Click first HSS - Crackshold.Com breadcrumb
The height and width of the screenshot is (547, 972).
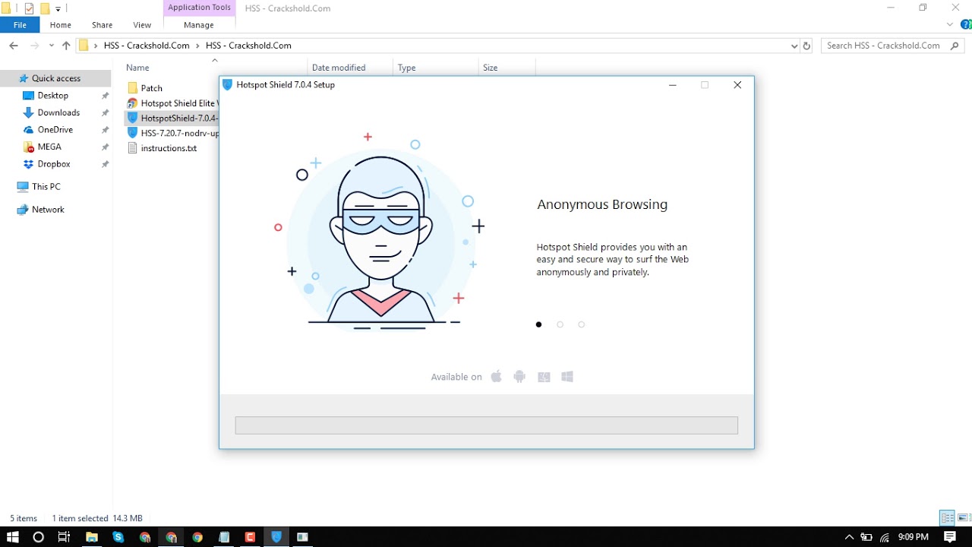(147, 46)
